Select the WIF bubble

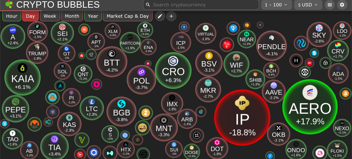(237, 64)
